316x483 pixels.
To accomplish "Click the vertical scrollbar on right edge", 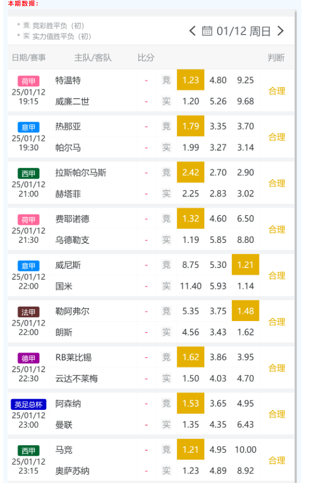I will (296, 246).
